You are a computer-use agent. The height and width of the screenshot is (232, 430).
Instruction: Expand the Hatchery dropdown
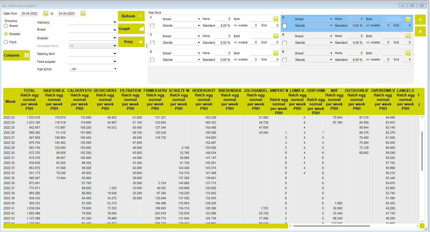(x=115, y=22)
